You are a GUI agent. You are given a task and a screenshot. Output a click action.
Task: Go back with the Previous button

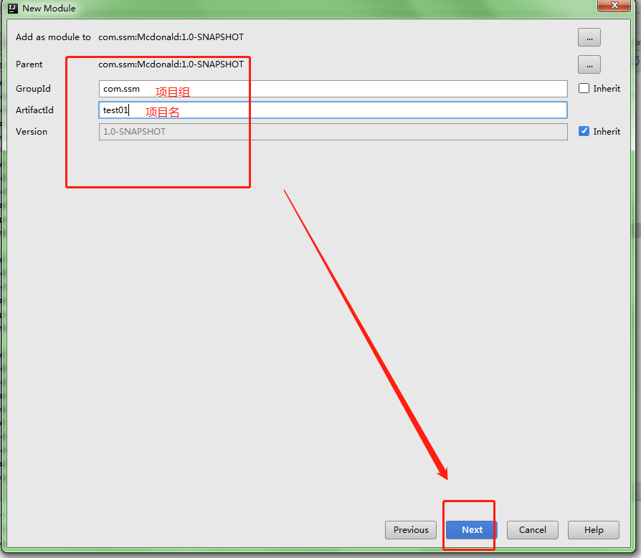coord(411,530)
